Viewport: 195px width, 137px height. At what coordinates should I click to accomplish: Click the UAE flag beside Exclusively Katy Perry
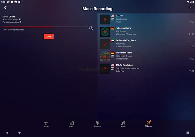[112, 40]
